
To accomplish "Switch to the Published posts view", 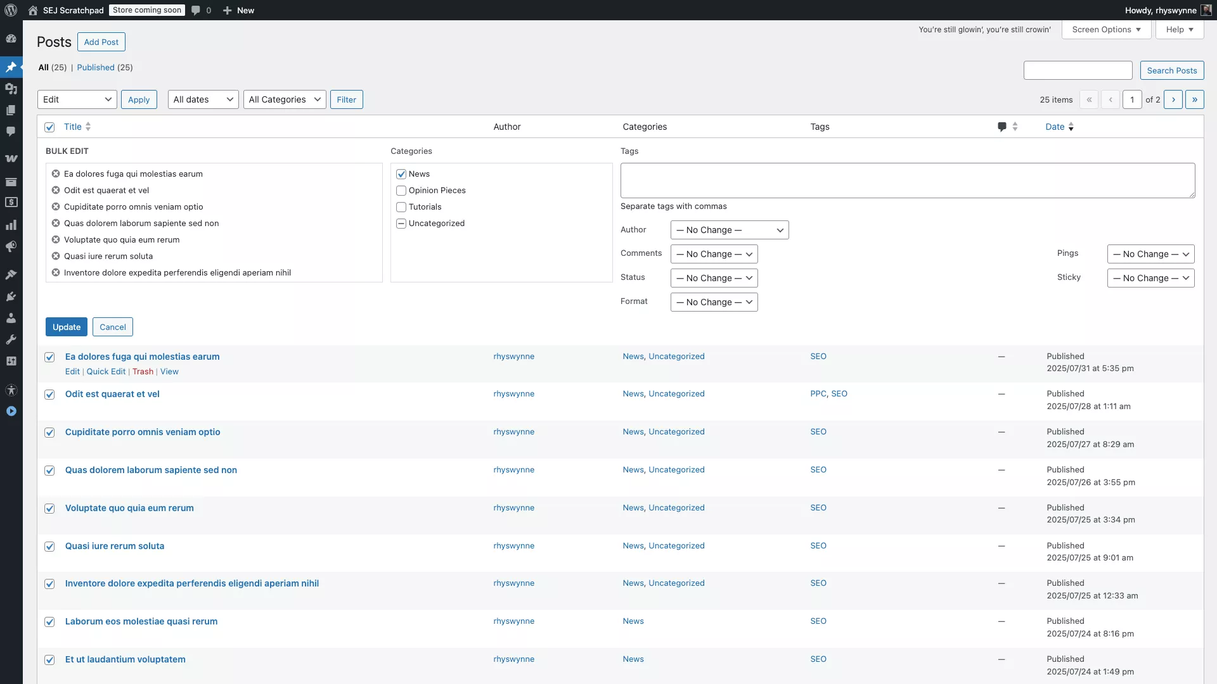I will (96, 67).
